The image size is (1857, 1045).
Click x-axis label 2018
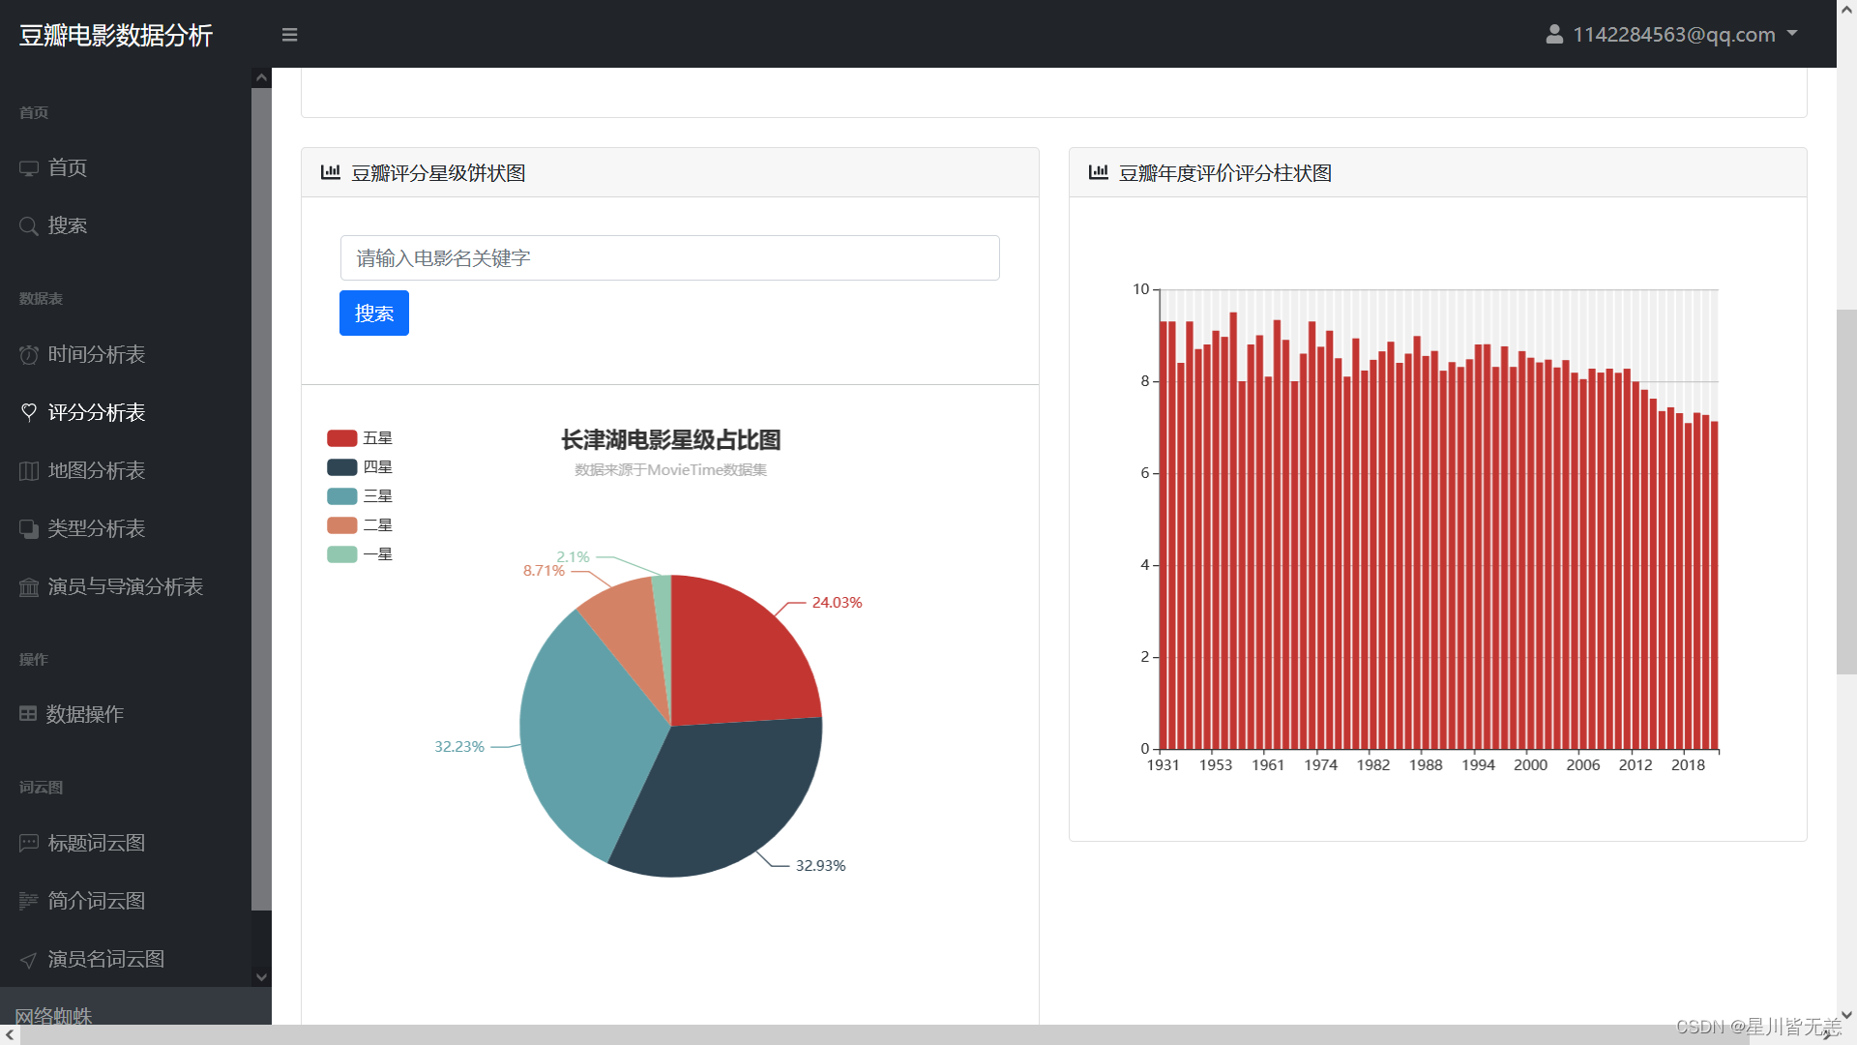click(1688, 765)
